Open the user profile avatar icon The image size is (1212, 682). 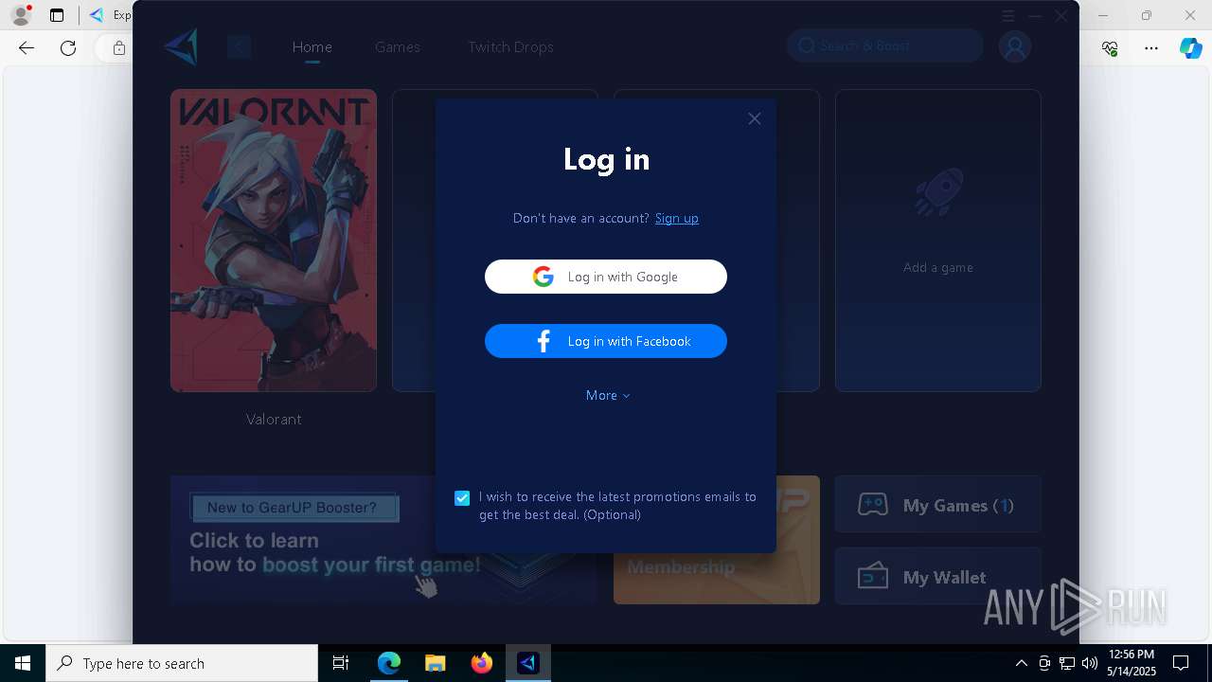coord(1015,46)
